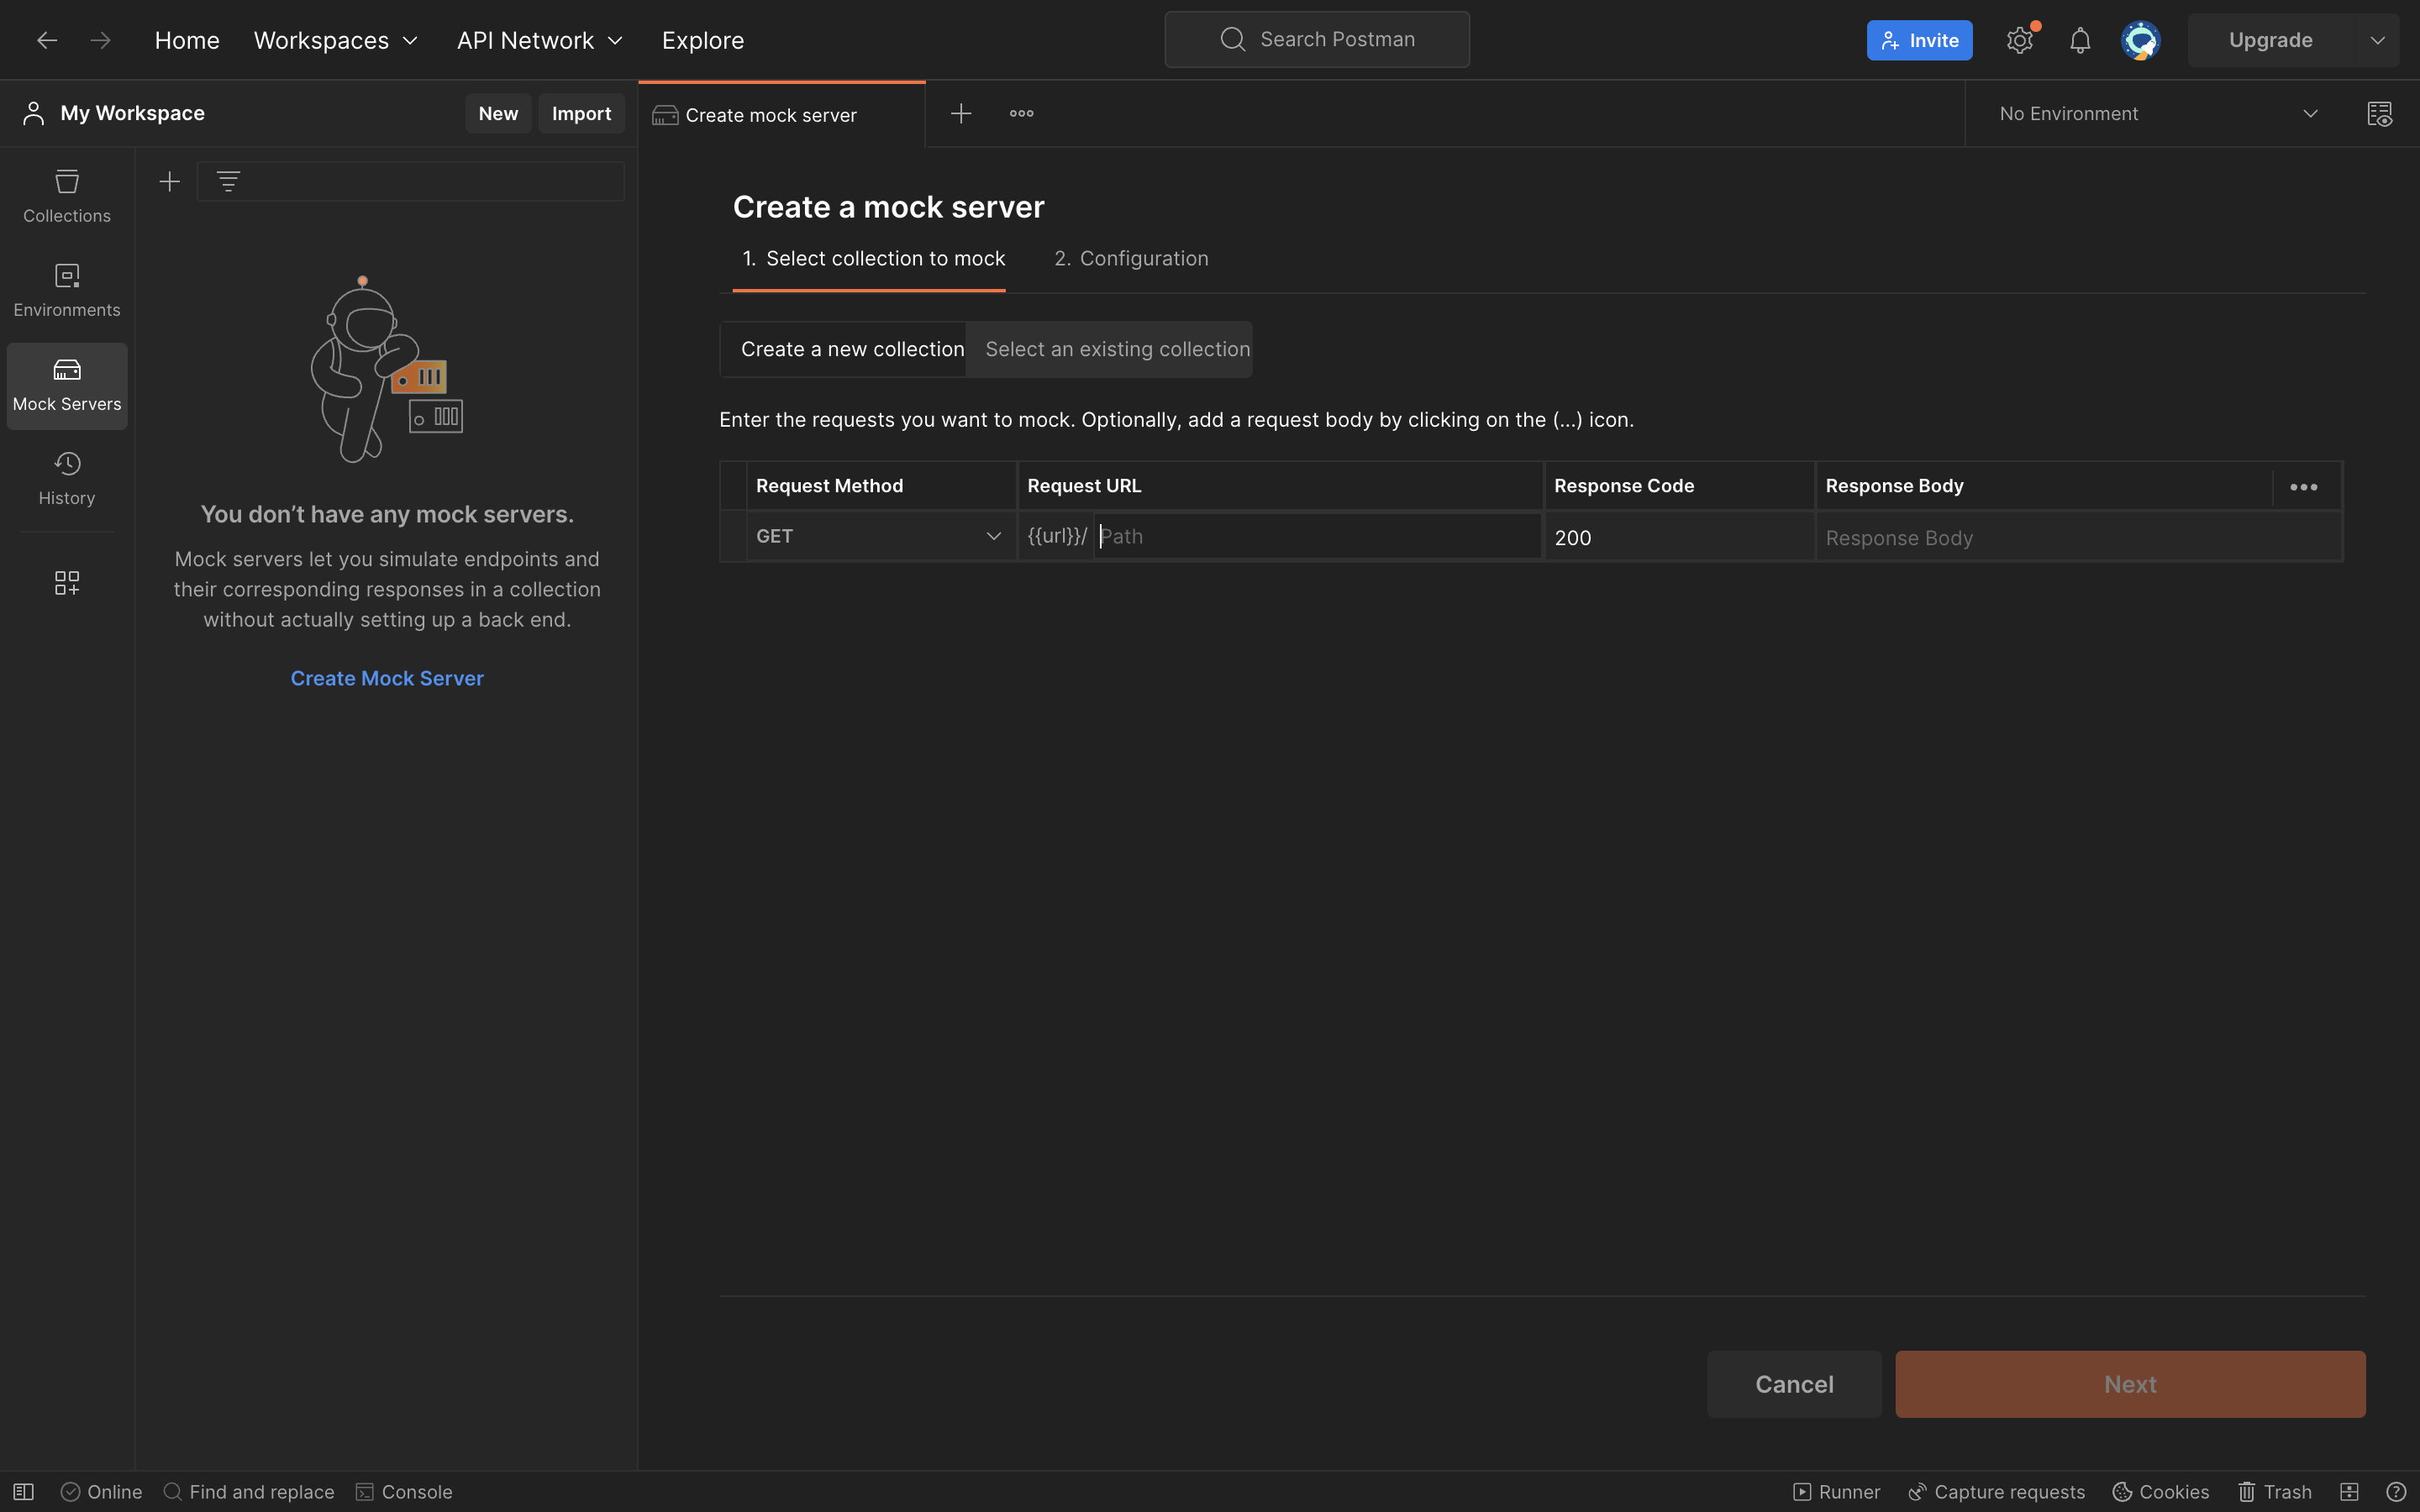
Task: Open History in the sidebar
Action: pyautogui.click(x=67, y=479)
